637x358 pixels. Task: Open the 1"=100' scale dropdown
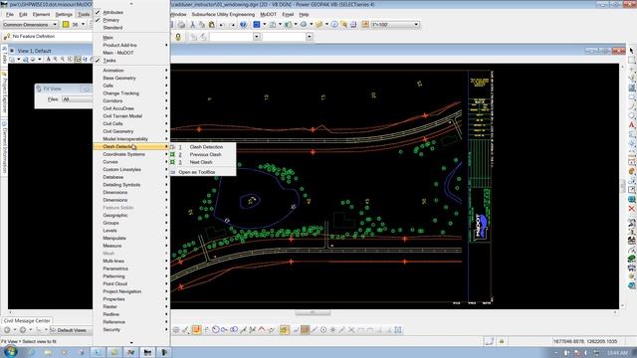click(x=395, y=24)
